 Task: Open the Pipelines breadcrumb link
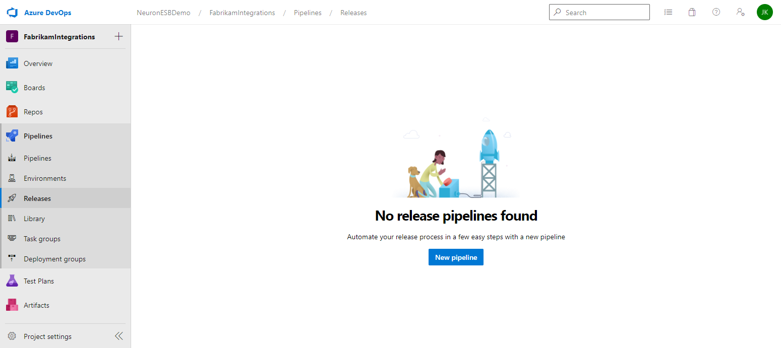[x=308, y=13]
